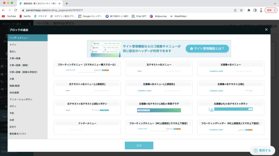Choose フローティングヘッダー（PC上部固定/スマホ上下固定） block

(231, 127)
